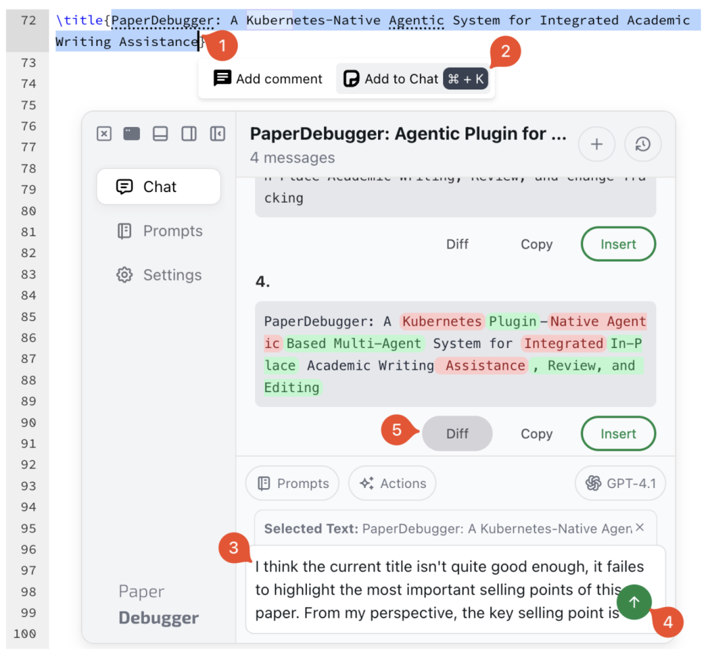This screenshot has width=710, height=657.
Task: Open chat history
Action: point(642,144)
